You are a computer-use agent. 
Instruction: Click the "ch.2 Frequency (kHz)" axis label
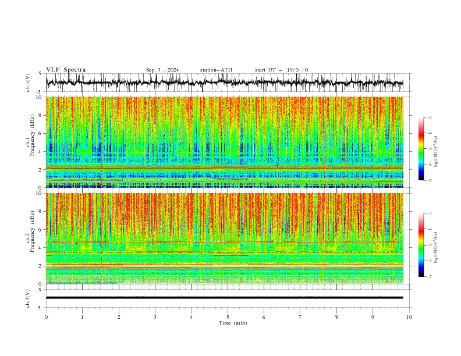(31, 232)
